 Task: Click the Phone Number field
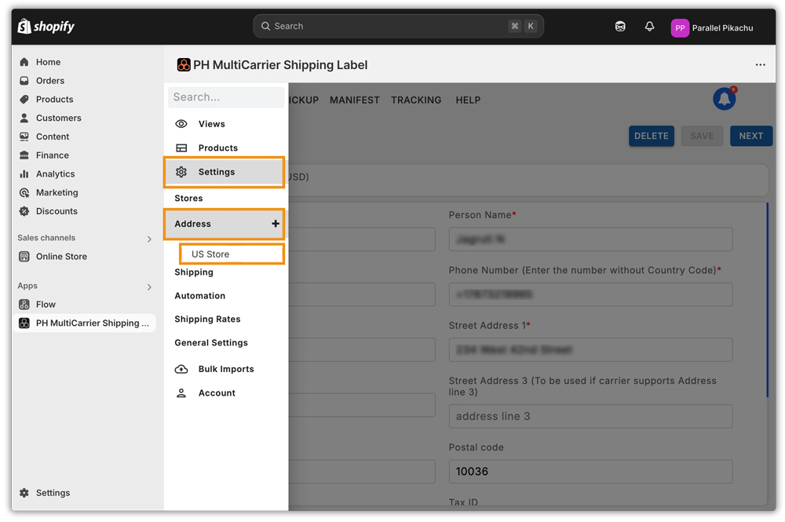[590, 294]
